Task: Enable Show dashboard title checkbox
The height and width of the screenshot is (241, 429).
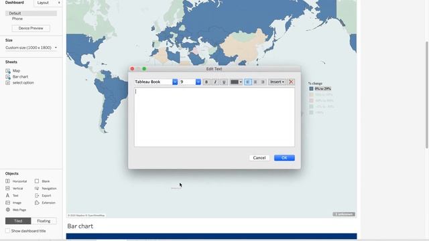Action: 7,231
